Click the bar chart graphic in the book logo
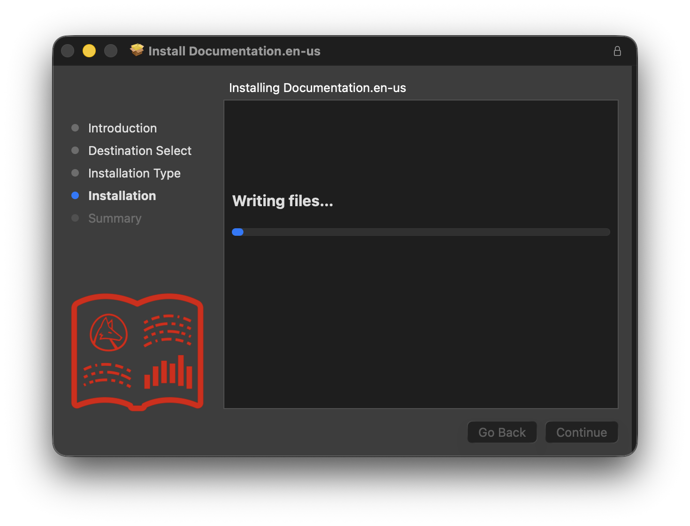The height and width of the screenshot is (526, 690). (x=168, y=372)
